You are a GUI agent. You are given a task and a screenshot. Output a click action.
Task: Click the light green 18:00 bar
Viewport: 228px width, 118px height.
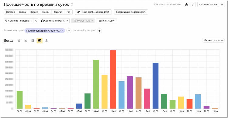(x=172, y=104)
